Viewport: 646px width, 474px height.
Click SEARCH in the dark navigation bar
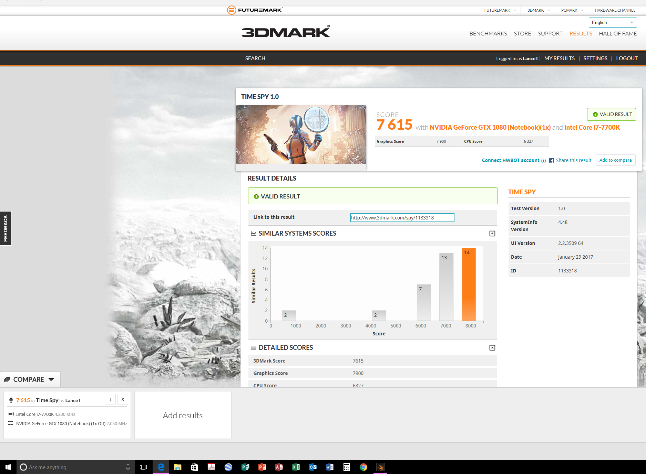pos(255,58)
